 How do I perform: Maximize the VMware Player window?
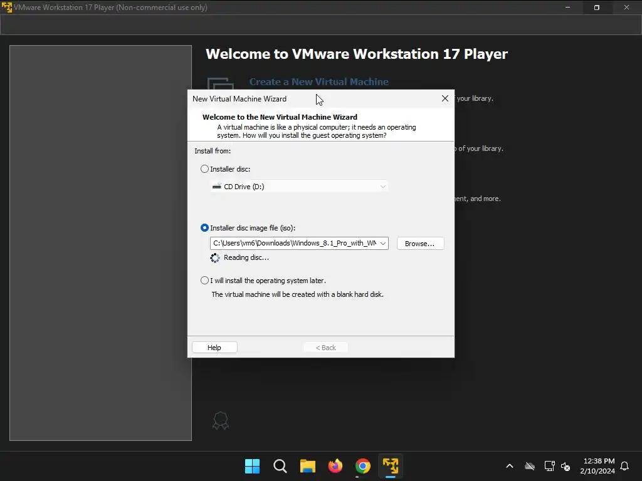[x=597, y=8]
